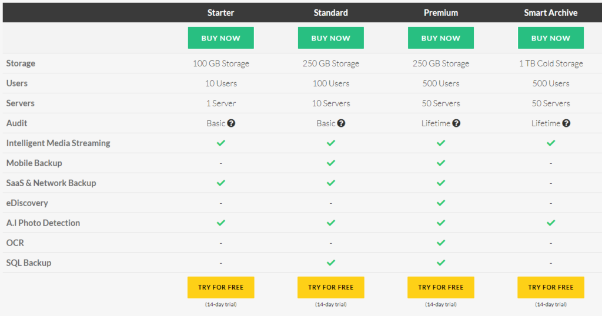
Task: Click Standard SQL Backup checkmark
Action: [x=331, y=263]
